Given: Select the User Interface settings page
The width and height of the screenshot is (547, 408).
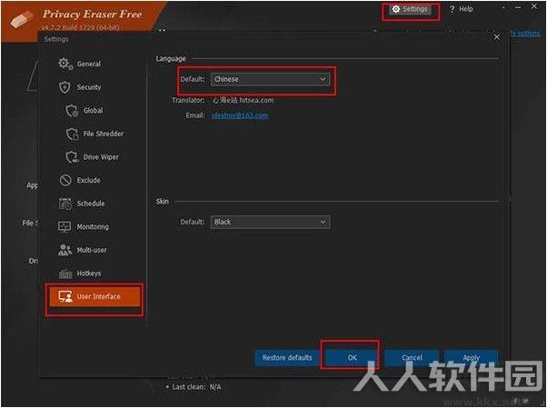Looking at the screenshot, I should point(94,296).
